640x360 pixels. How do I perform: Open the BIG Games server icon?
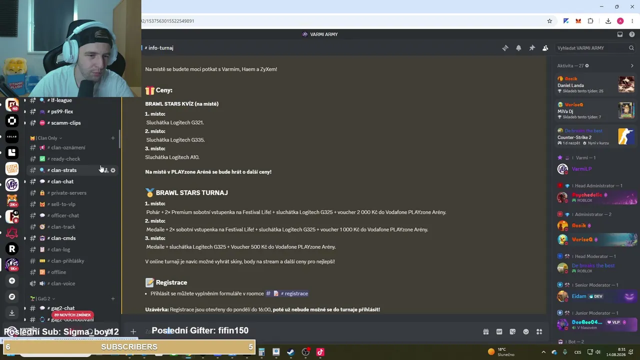[x=12, y=168]
